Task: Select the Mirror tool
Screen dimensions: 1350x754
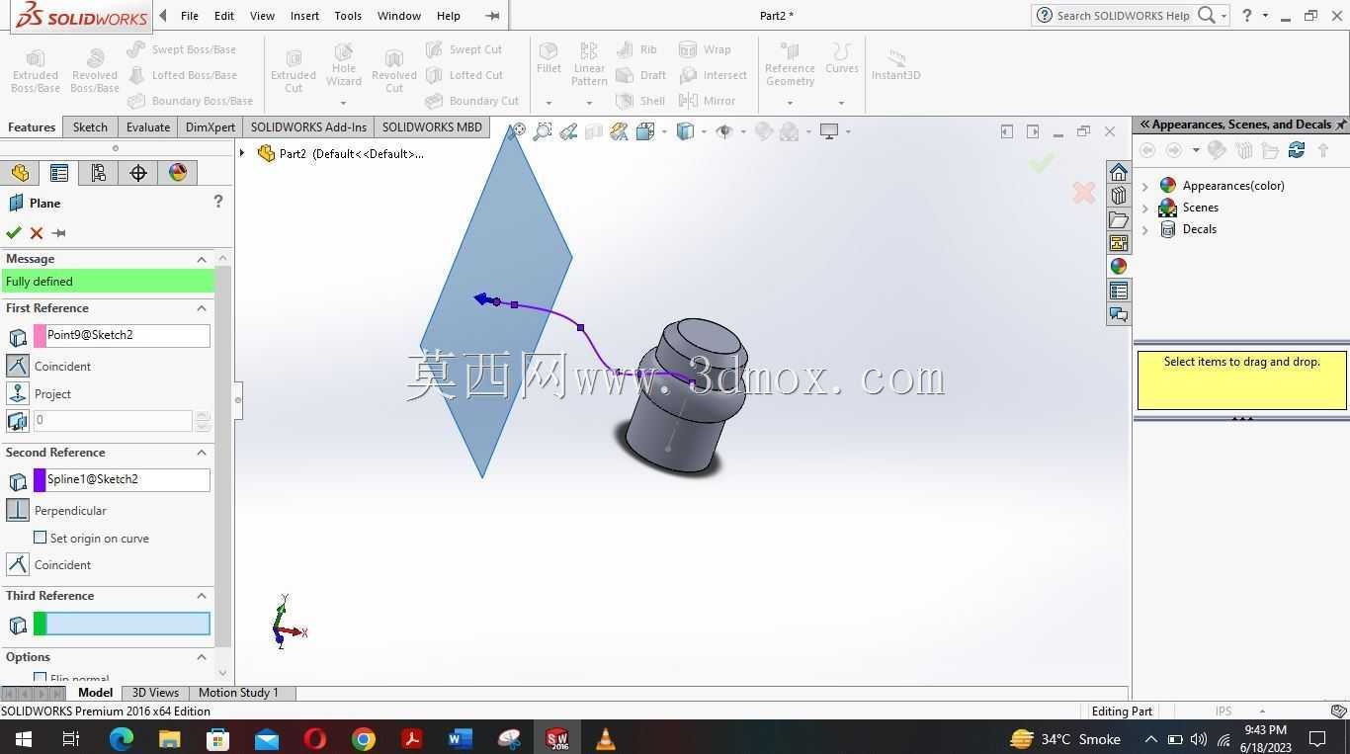Action: coord(708,101)
